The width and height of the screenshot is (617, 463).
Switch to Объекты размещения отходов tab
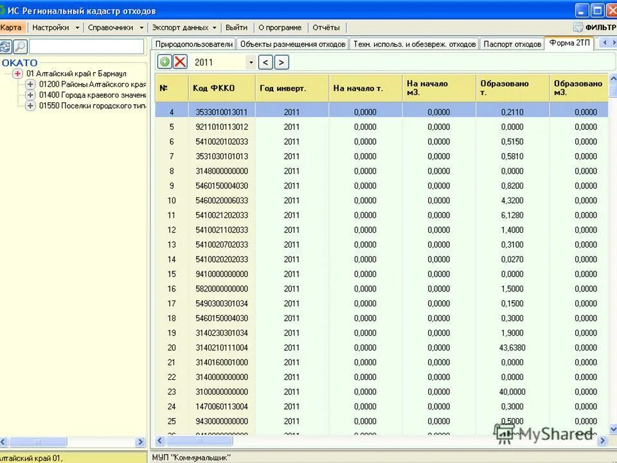293,44
